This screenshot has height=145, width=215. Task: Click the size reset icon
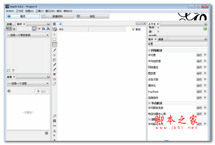click(55, 126)
